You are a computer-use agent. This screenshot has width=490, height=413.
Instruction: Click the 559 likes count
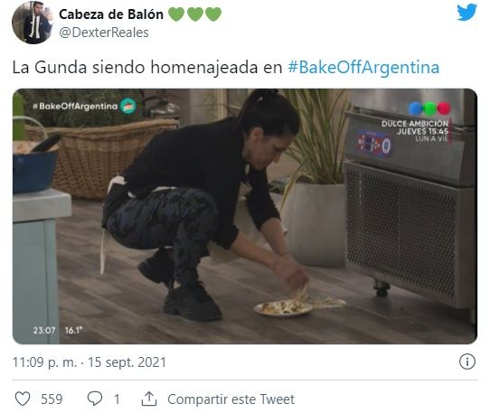(x=52, y=399)
